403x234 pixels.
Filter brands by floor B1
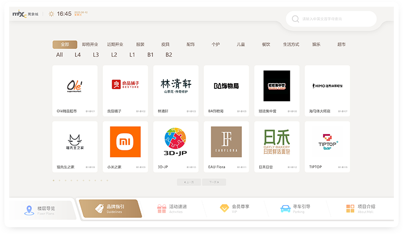click(x=151, y=55)
